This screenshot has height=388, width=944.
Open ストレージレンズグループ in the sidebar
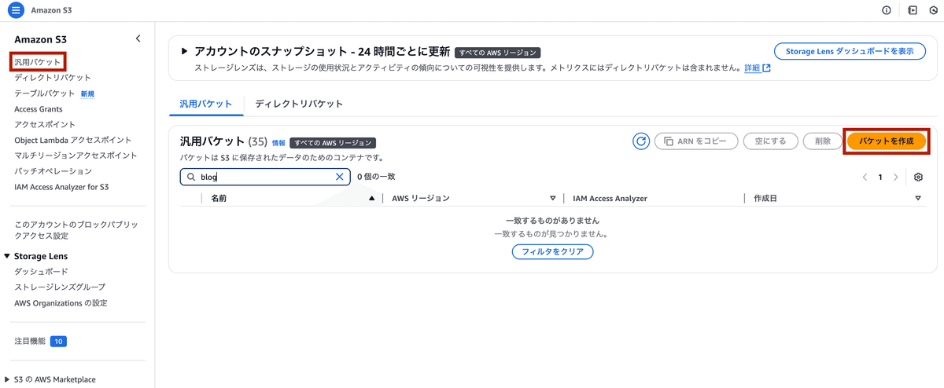60,287
